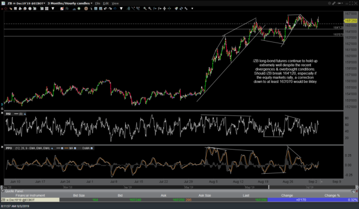This screenshot has width=359, height=209.
Task: Click the four-pane grid layout icon
Action: click(x=47, y=8)
